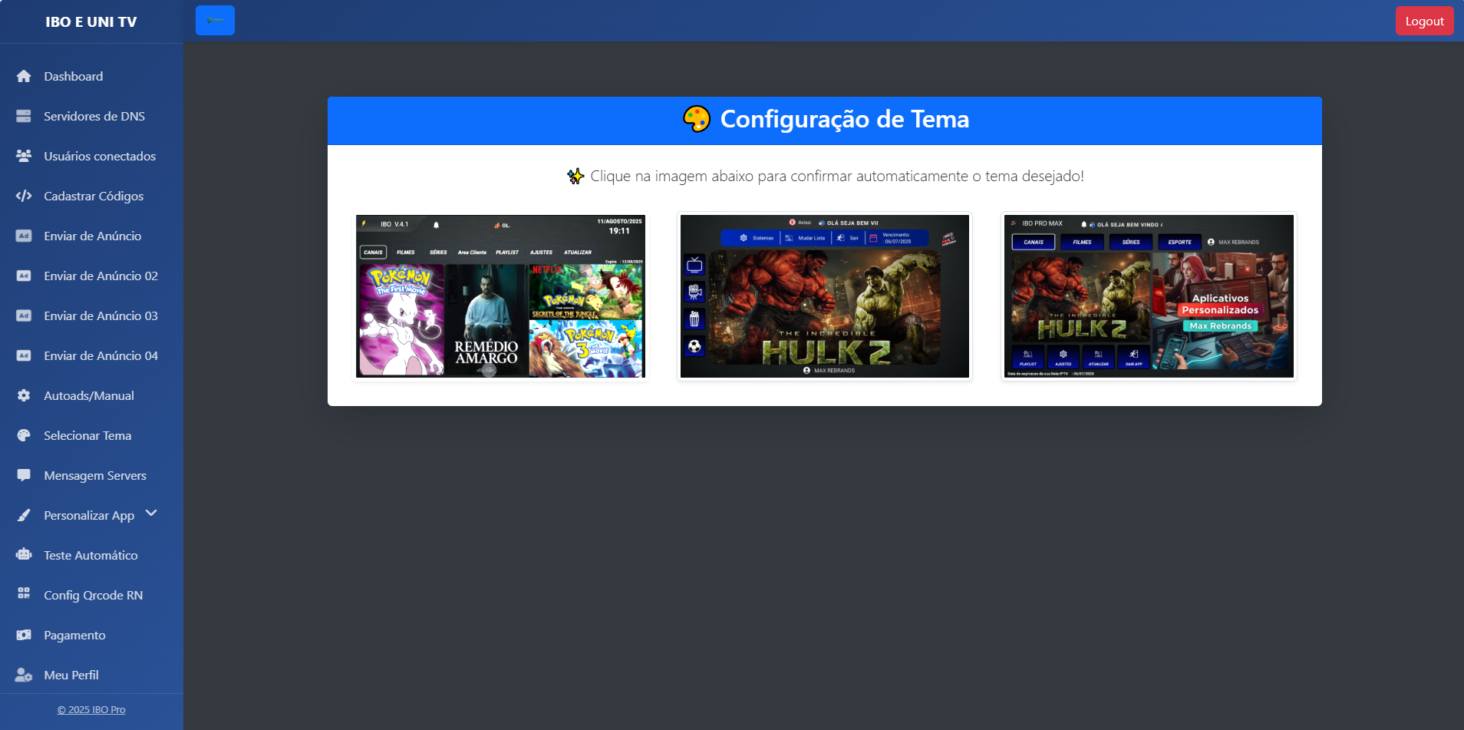
Task: Click the Dashboard home icon
Action: click(24, 76)
